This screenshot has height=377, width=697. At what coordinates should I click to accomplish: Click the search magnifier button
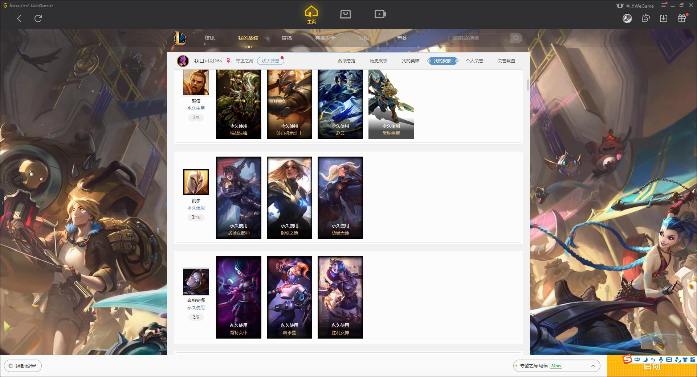click(x=516, y=38)
